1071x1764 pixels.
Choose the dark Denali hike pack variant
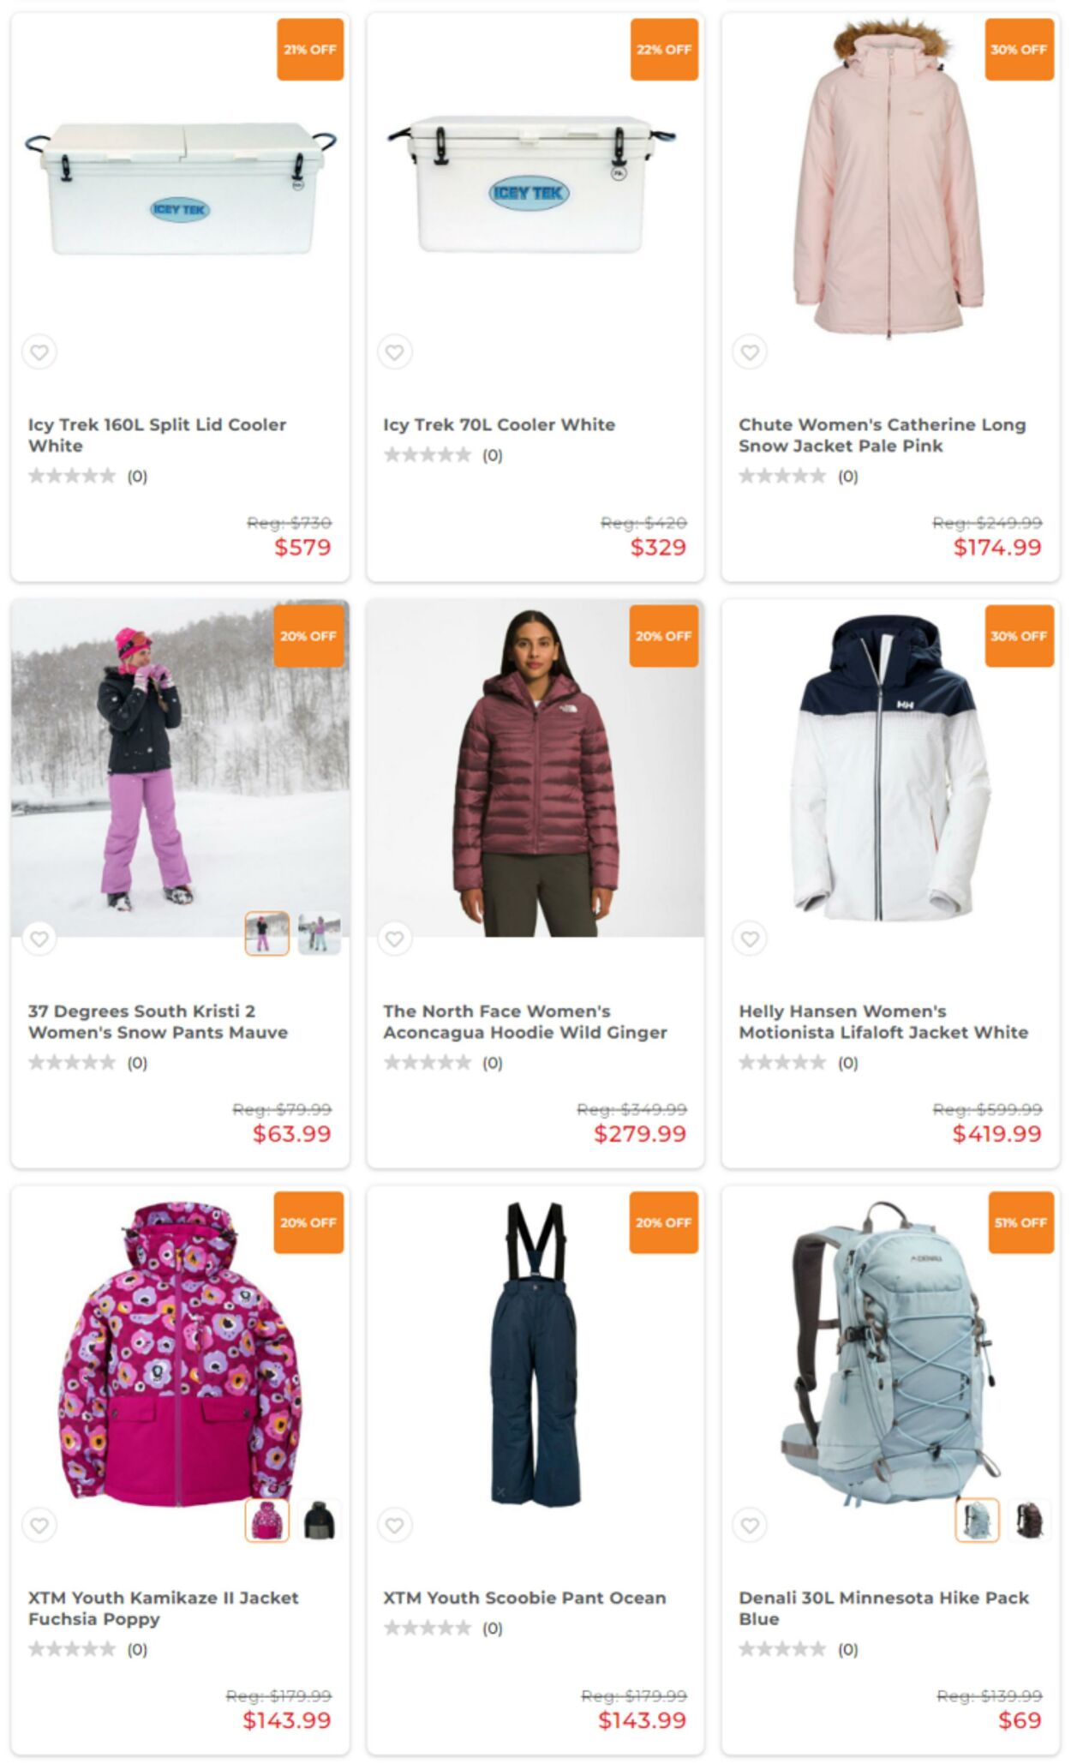[1029, 1520]
